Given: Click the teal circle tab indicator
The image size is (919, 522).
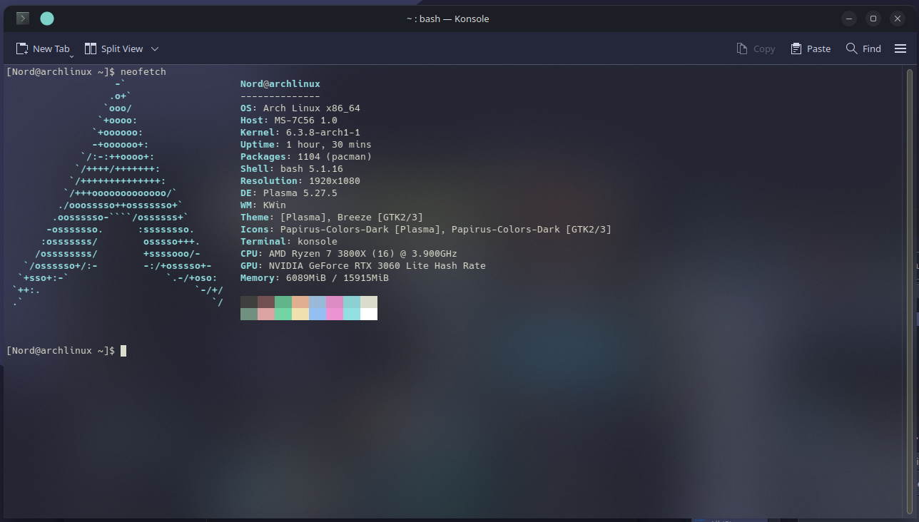Looking at the screenshot, I should click(x=46, y=18).
